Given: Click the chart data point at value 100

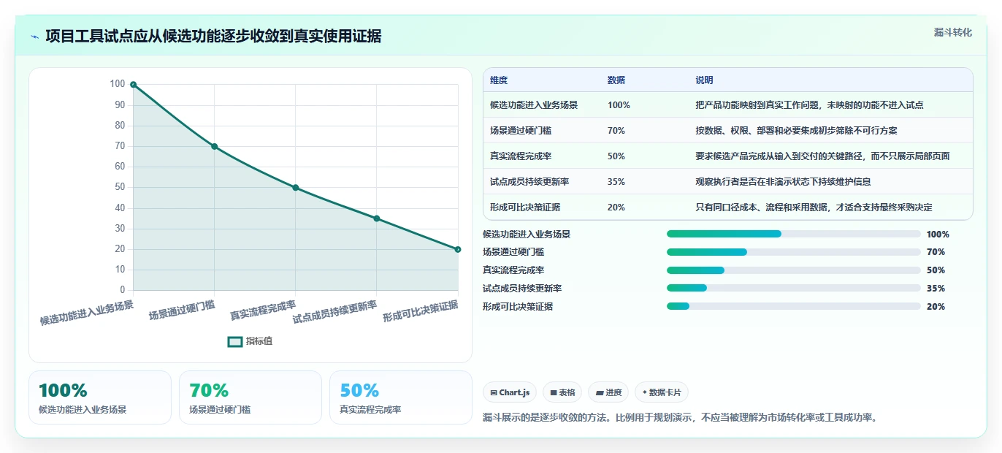Looking at the screenshot, I should [133, 85].
